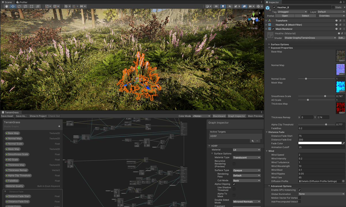This screenshot has width=346, height=207.
Task: Switch to the Rotate tool
Action: point(19,6)
